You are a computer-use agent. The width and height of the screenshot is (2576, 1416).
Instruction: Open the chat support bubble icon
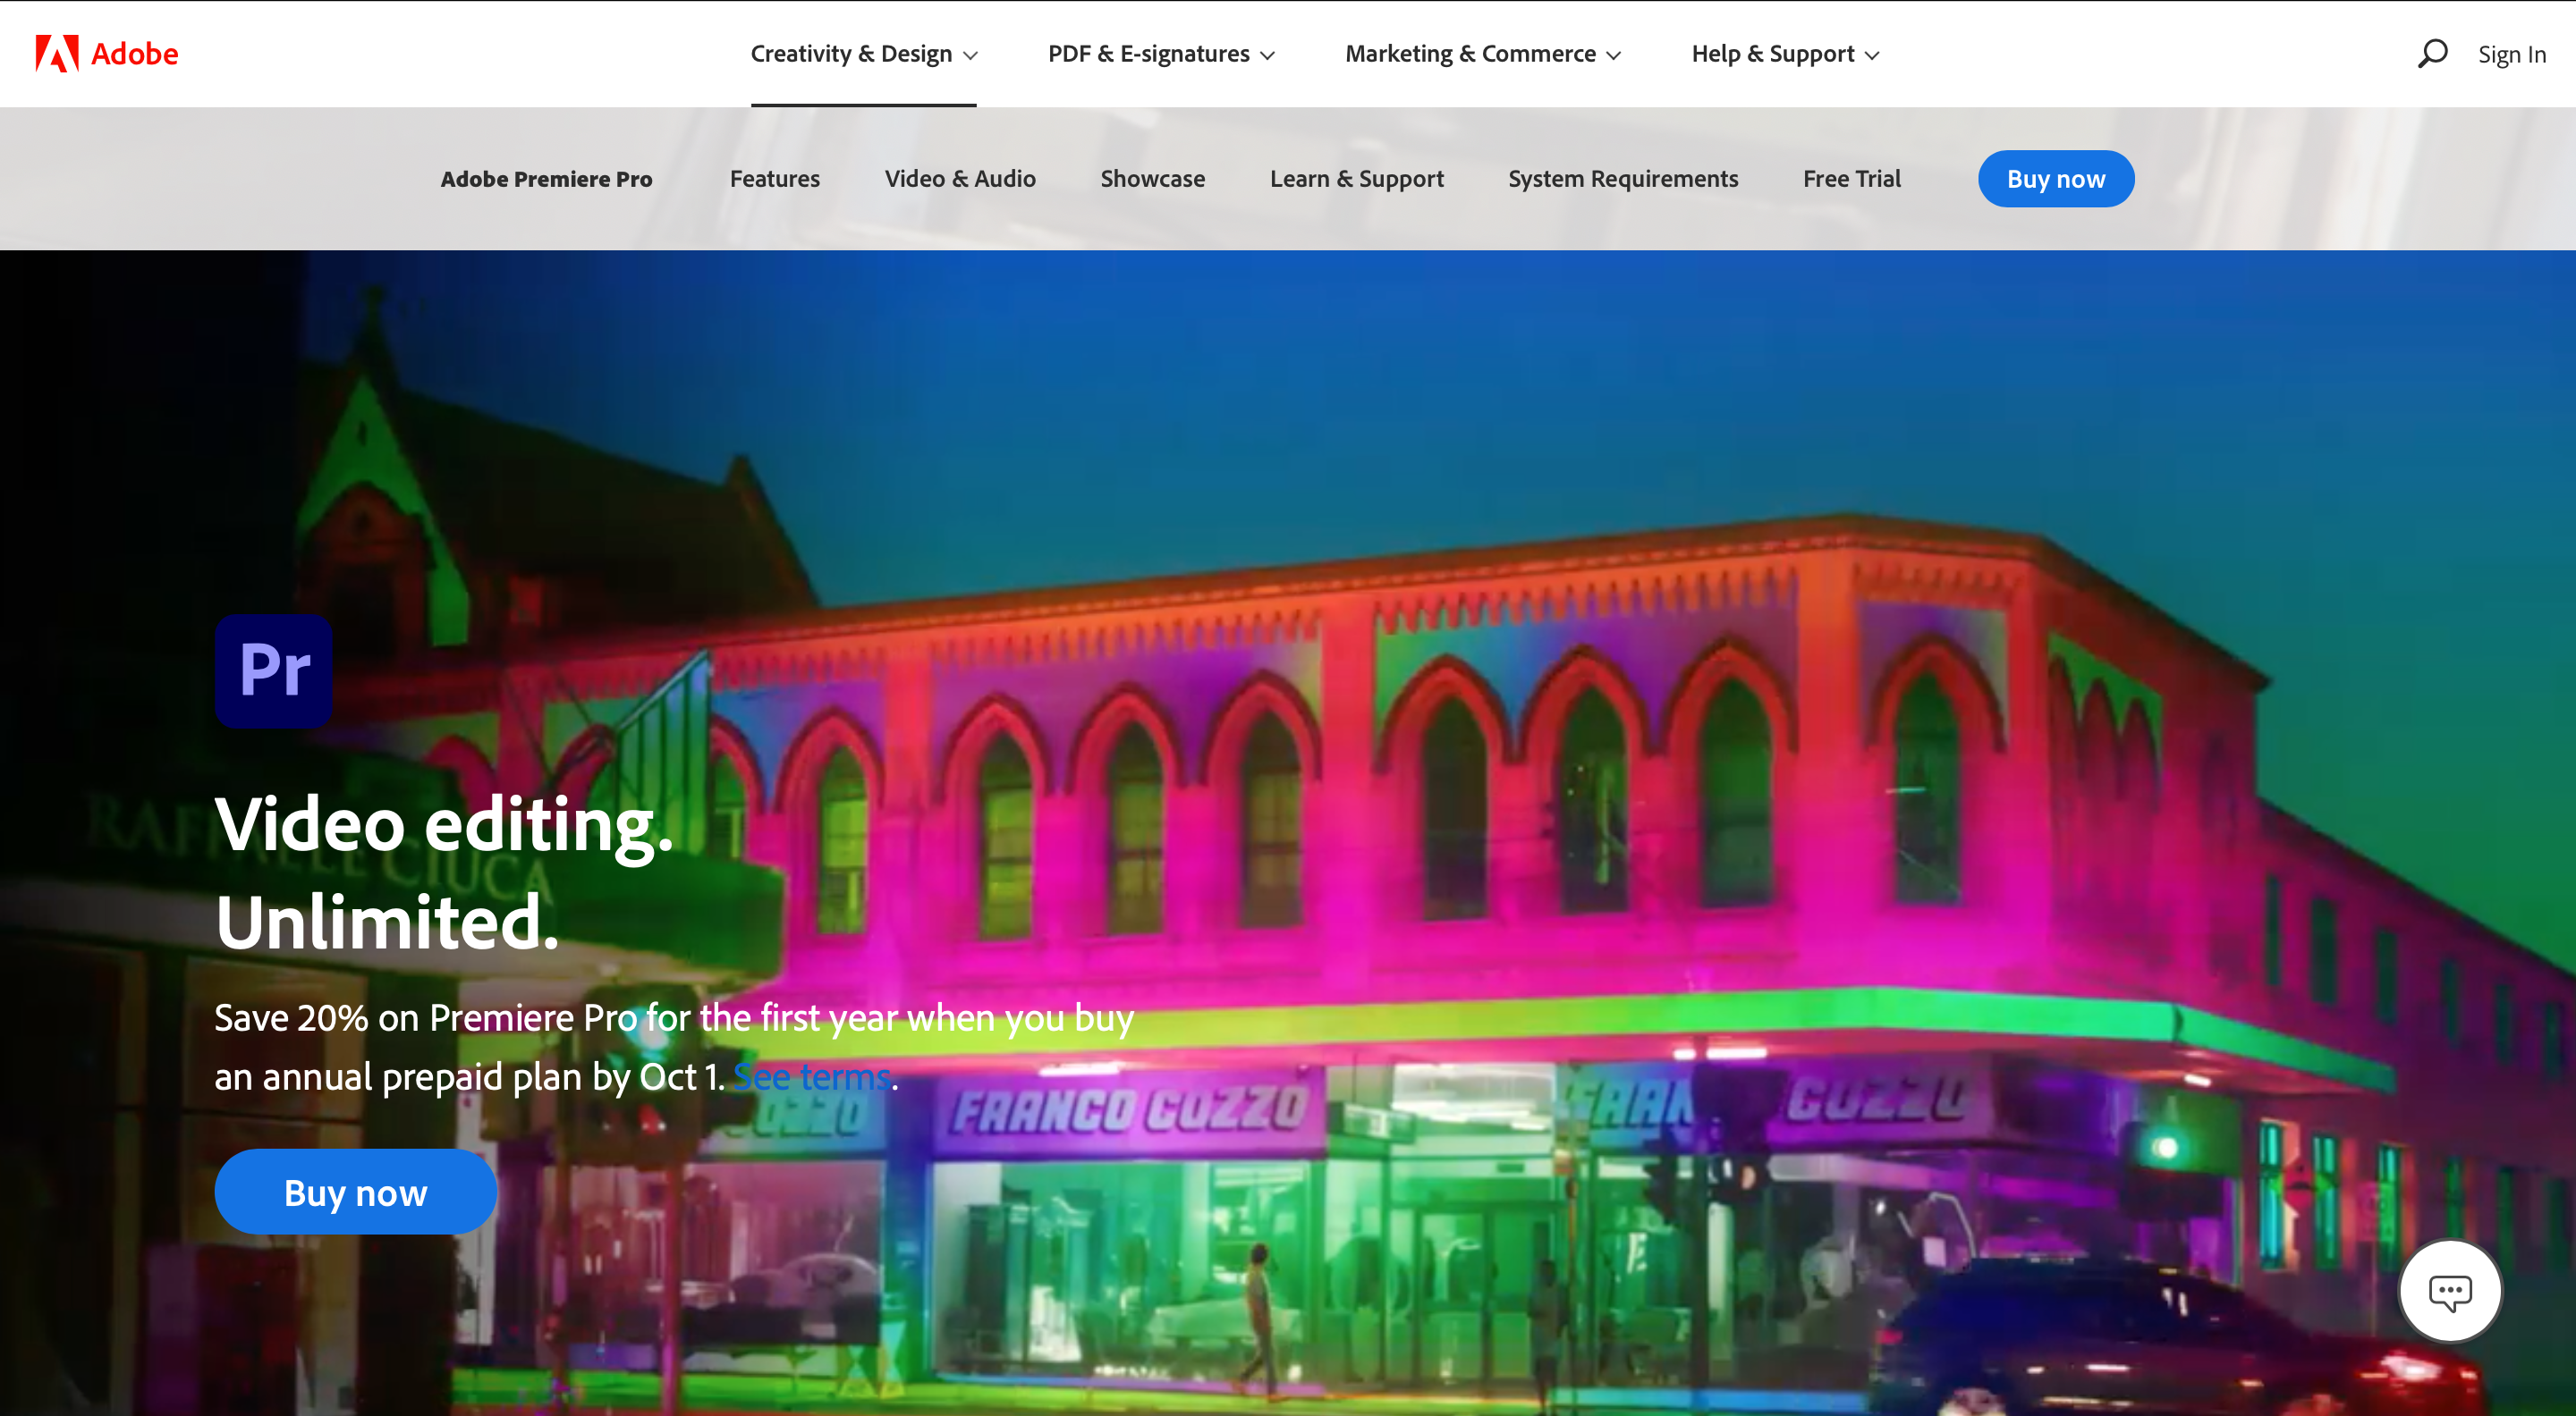tap(2449, 1291)
